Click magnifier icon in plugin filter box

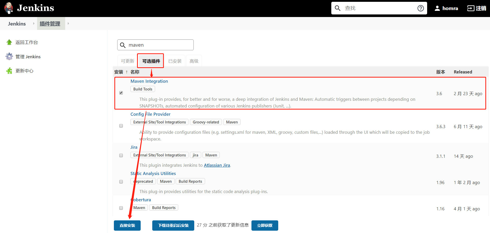click(x=123, y=45)
